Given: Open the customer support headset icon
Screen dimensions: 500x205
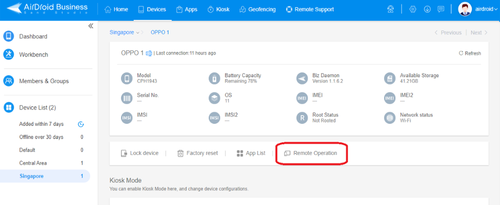Looking at the screenshot, I should pyautogui.click(x=390, y=9).
